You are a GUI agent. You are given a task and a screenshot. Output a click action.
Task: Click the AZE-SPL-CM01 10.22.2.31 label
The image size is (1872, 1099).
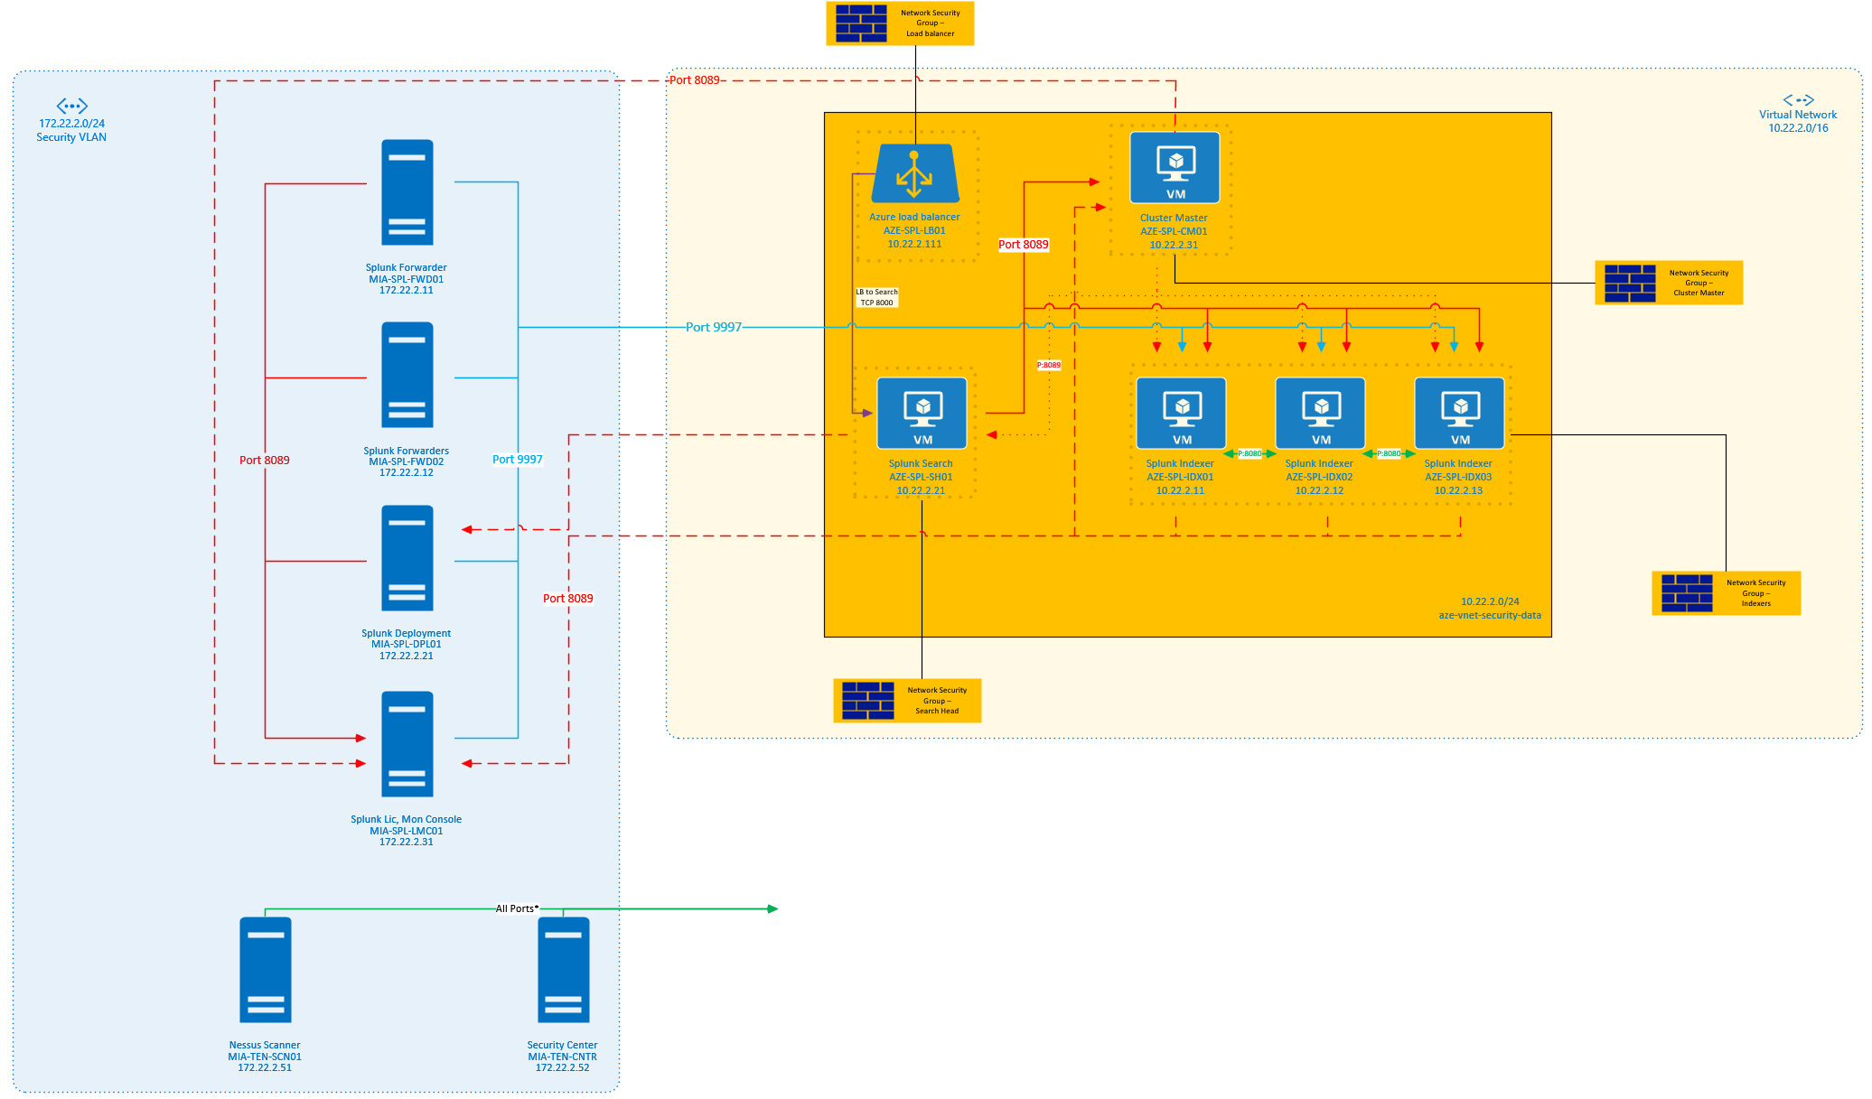point(1174,238)
